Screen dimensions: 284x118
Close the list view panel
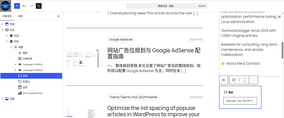[x=59, y=16]
